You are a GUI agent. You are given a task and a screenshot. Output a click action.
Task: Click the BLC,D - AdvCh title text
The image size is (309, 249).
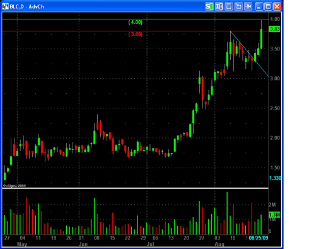(x=26, y=7)
